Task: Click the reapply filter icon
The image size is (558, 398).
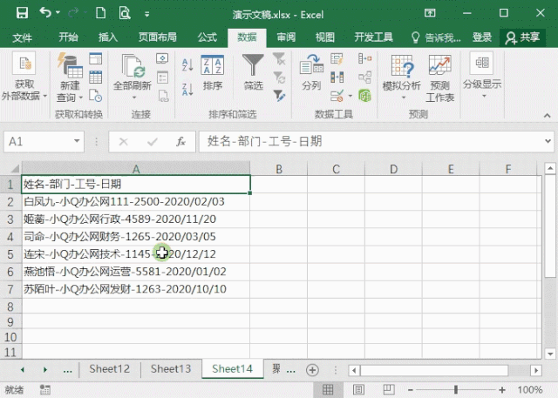Action: click(x=279, y=78)
